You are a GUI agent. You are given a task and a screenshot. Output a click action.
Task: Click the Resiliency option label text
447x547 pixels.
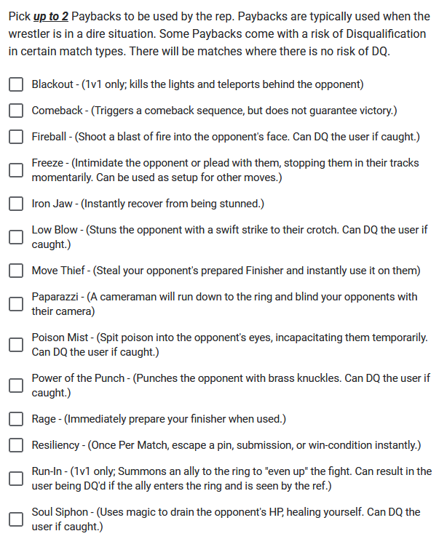click(226, 445)
